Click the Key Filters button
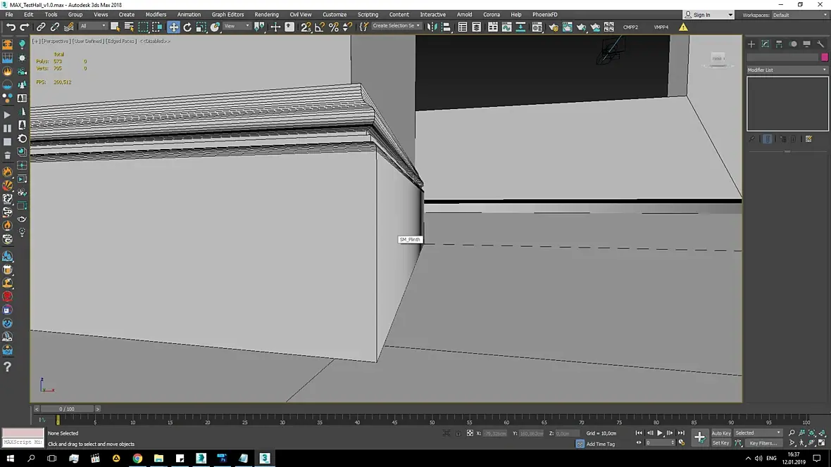The height and width of the screenshot is (467, 831). tap(763, 443)
